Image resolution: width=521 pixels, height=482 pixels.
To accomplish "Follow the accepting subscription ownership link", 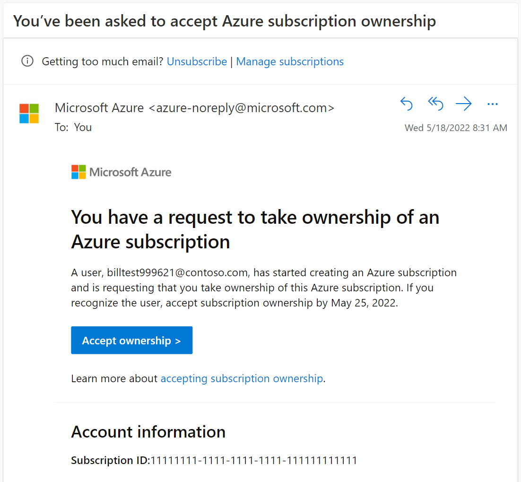I will [x=242, y=378].
